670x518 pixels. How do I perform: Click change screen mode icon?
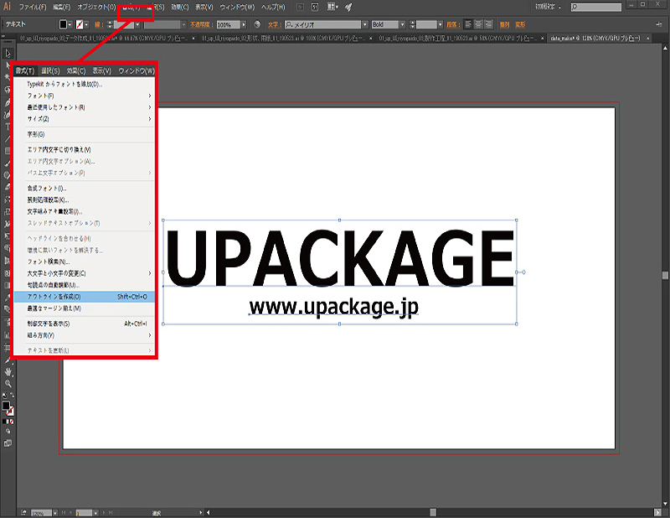(8, 443)
